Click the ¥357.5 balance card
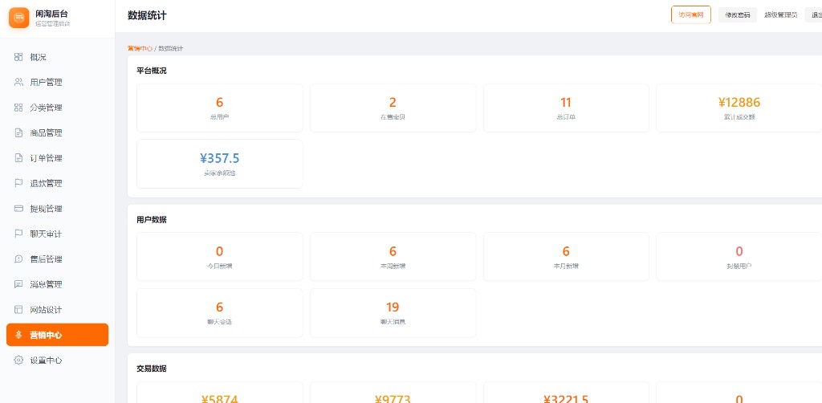822x403 pixels. 220,164
